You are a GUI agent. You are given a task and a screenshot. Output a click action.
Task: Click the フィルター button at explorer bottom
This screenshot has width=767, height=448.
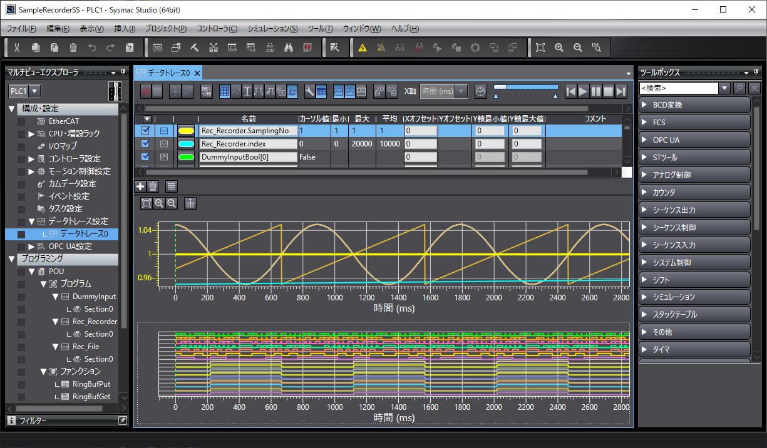point(33,421)
